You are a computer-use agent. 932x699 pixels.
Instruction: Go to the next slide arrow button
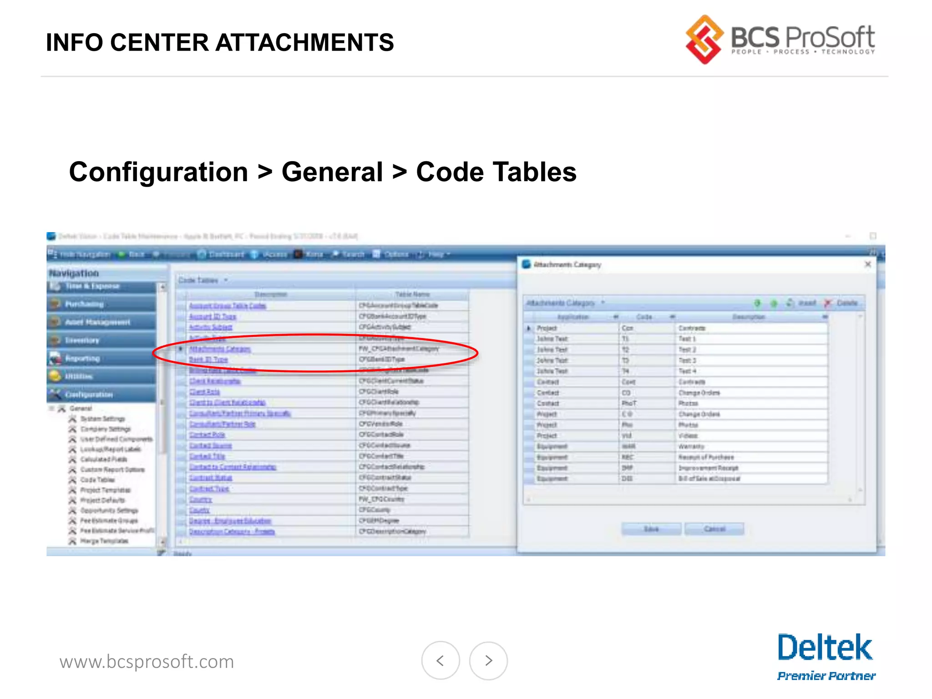click(488, 660)
